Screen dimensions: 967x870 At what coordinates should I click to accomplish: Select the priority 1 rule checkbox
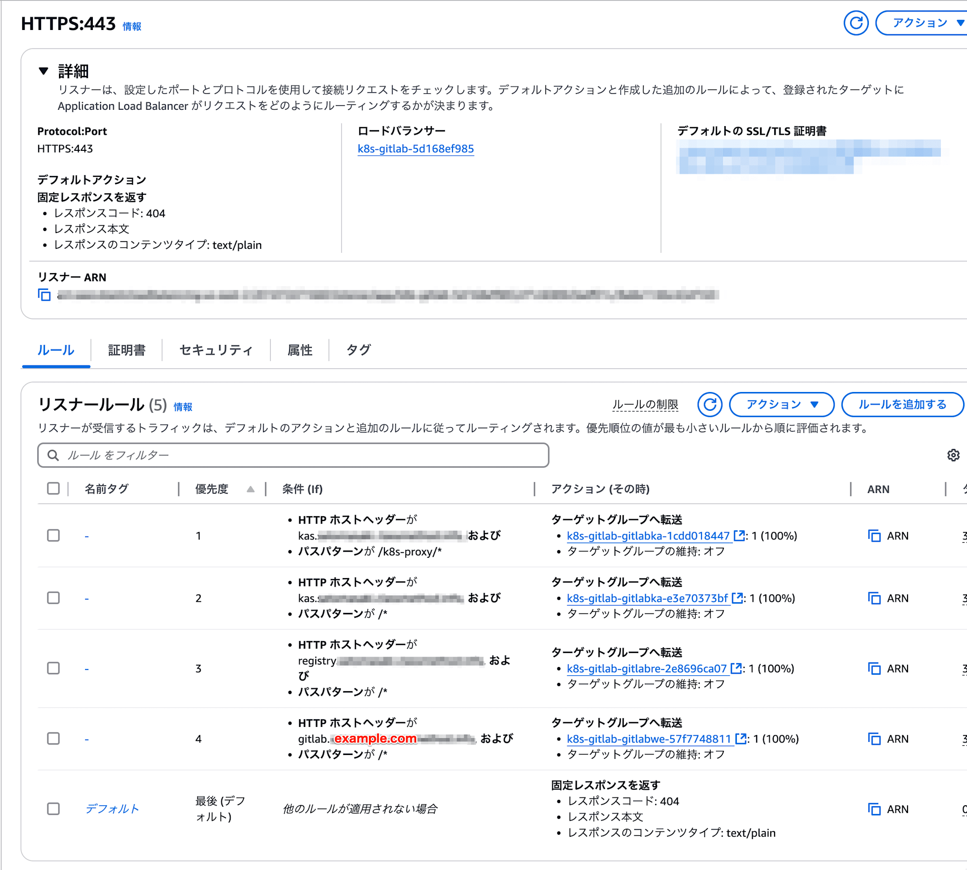point(53,536)
